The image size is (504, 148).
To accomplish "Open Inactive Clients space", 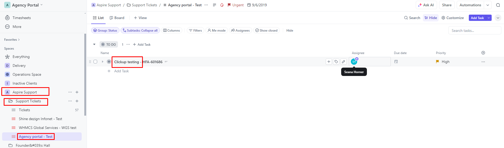I will pyautogui.click(x=25, y=83).
